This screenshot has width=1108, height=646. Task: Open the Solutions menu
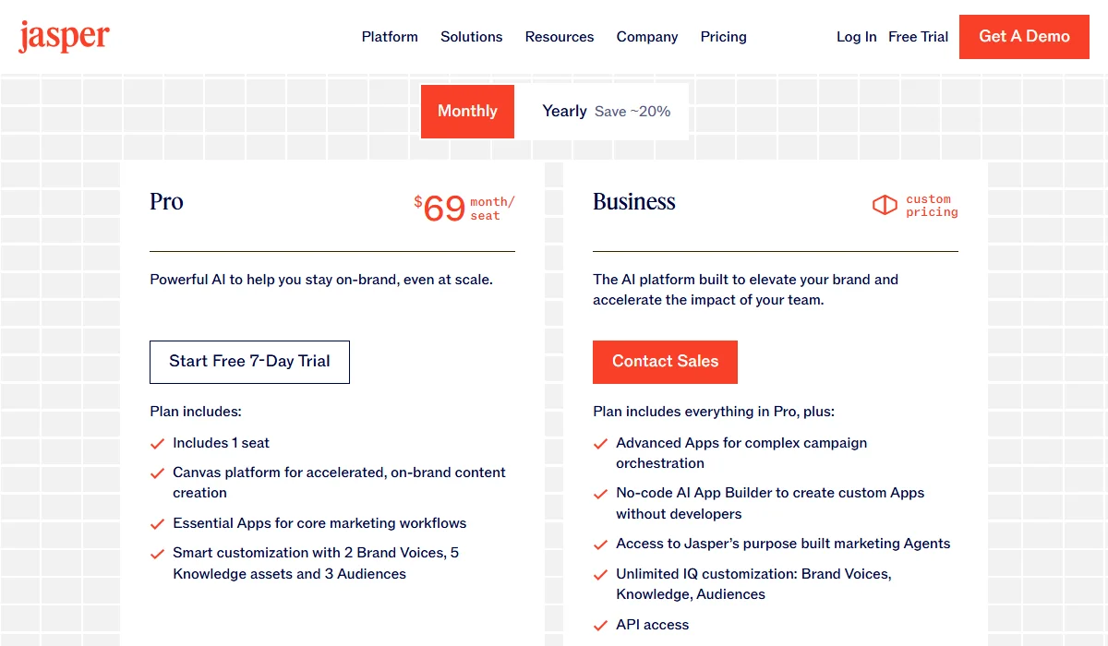coord(471,37)
